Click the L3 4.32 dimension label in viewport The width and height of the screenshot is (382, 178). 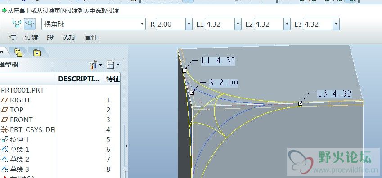click(334, 93)
